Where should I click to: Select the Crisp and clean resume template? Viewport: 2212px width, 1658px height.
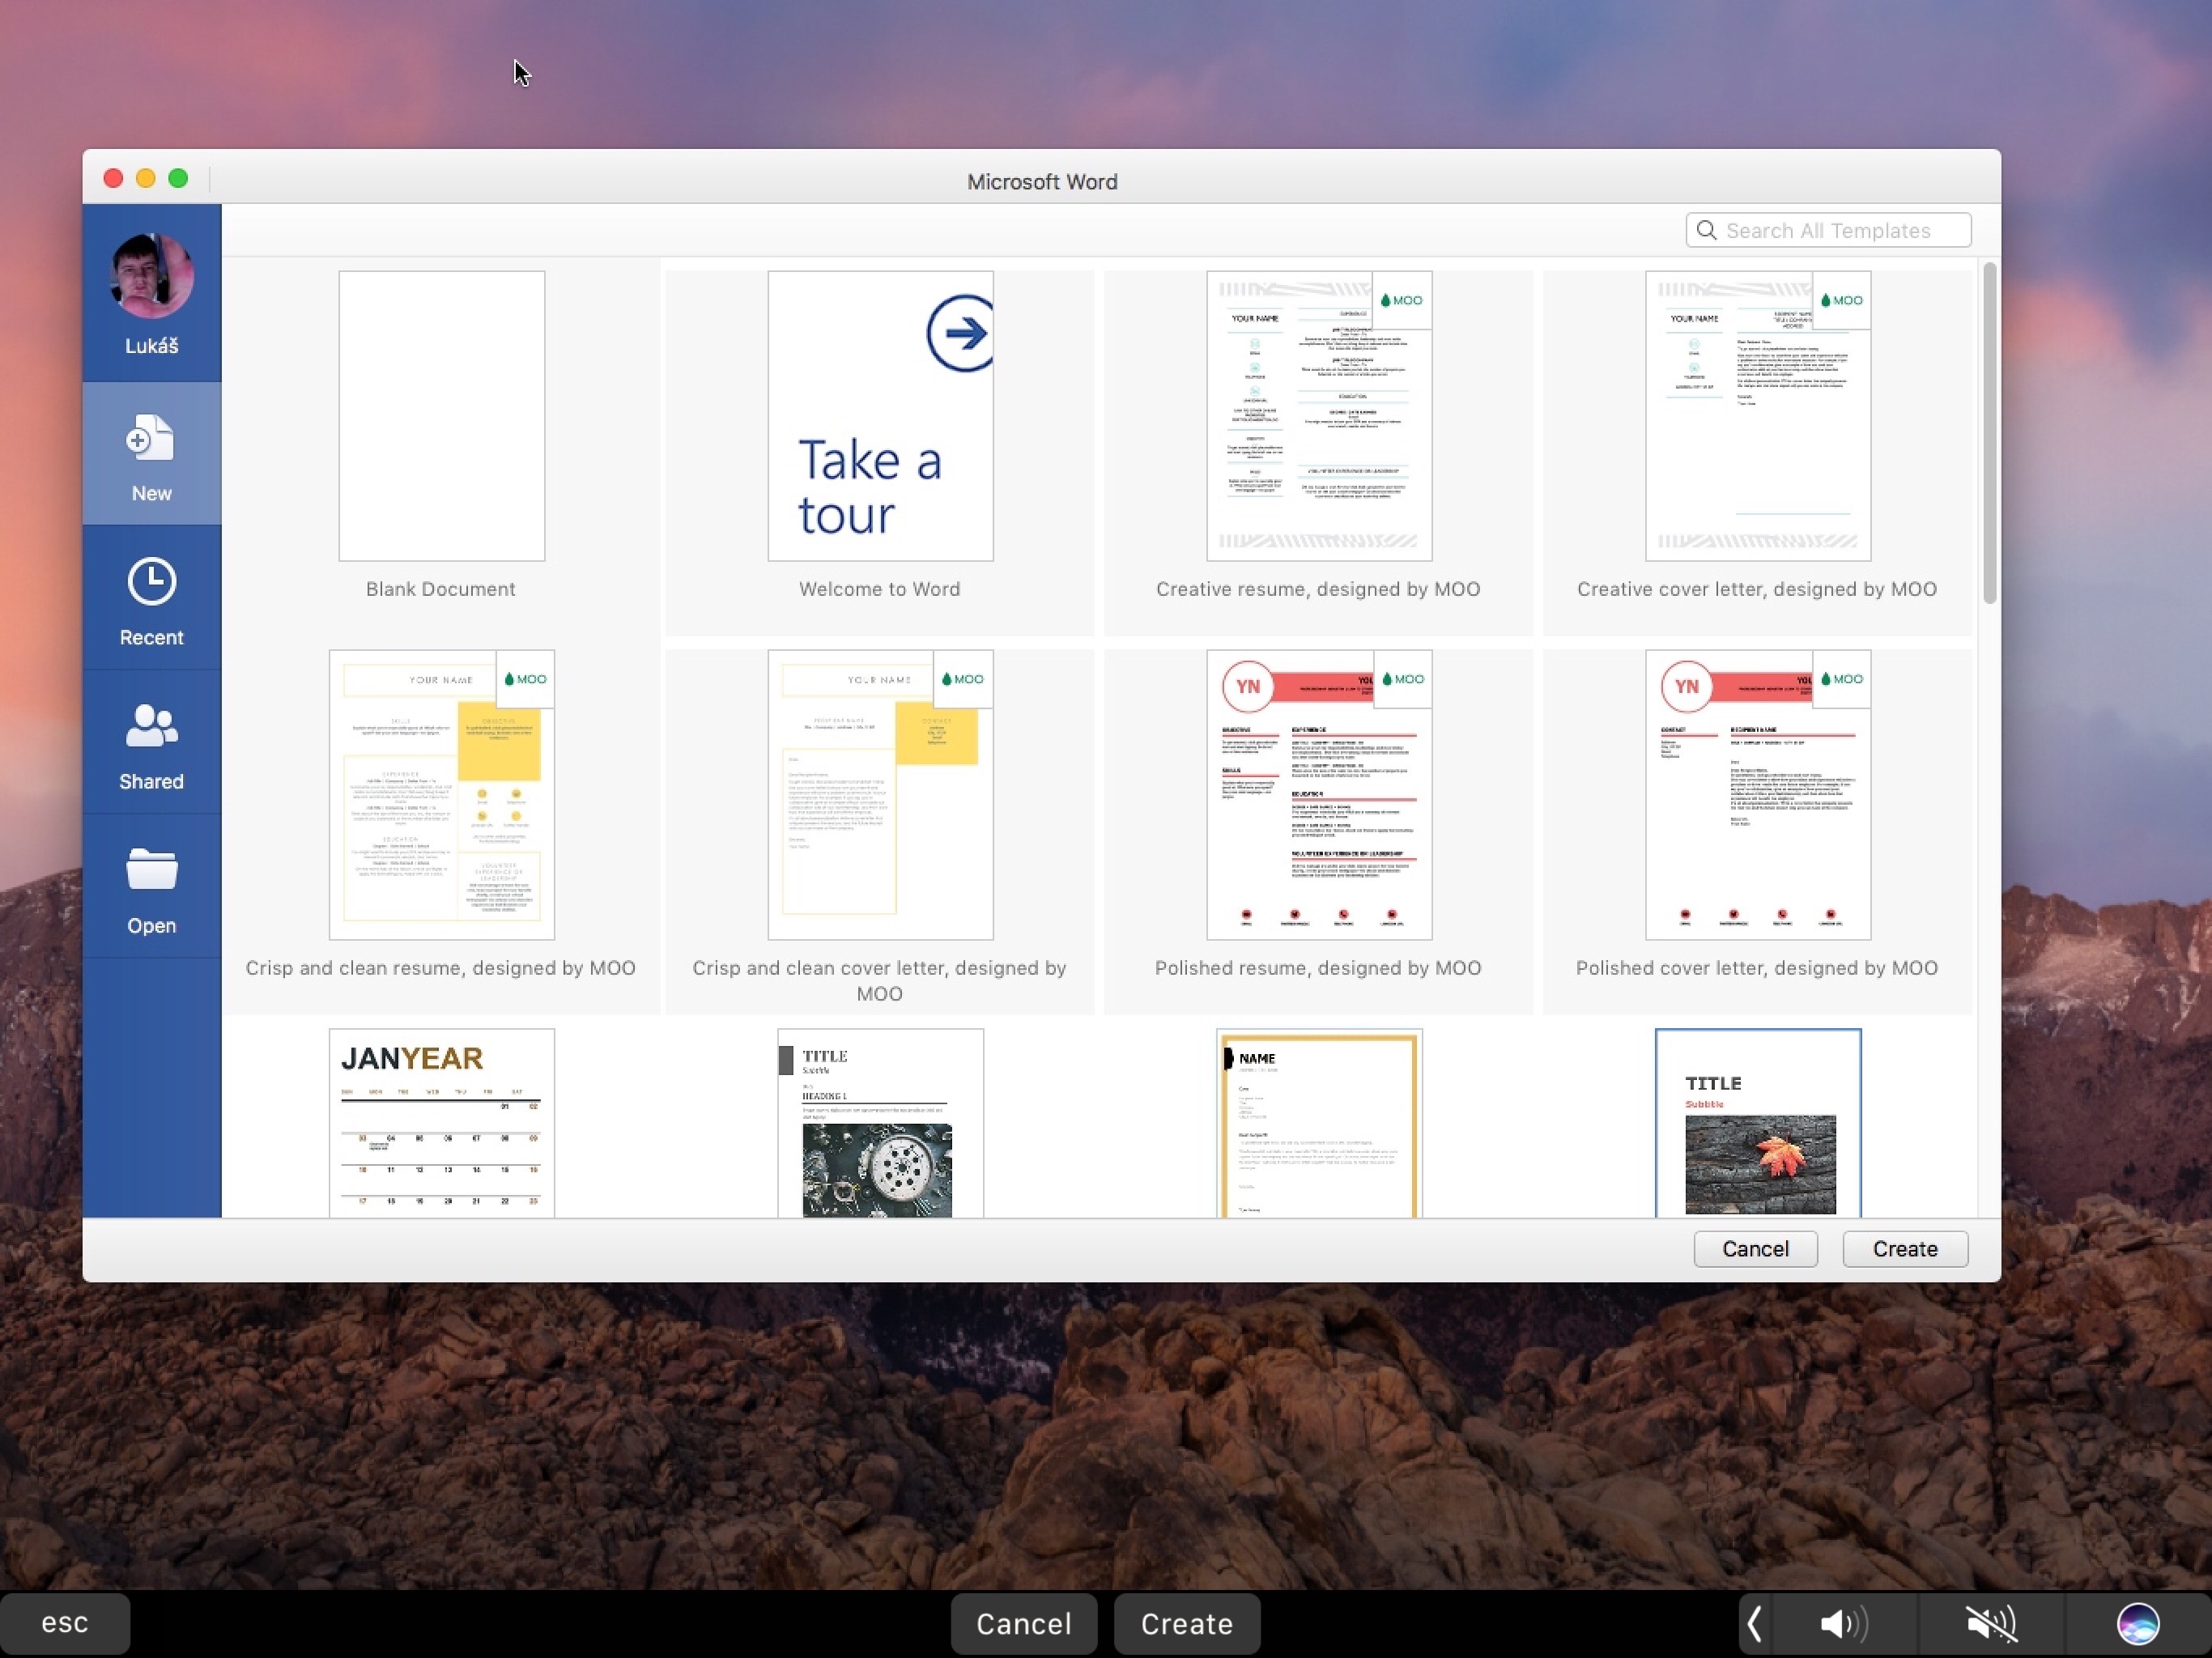click(441, 794)
